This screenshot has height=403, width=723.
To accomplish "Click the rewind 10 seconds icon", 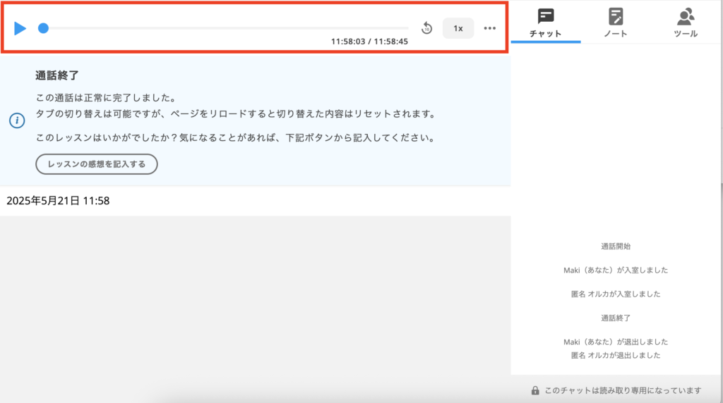I will [426, 28].
